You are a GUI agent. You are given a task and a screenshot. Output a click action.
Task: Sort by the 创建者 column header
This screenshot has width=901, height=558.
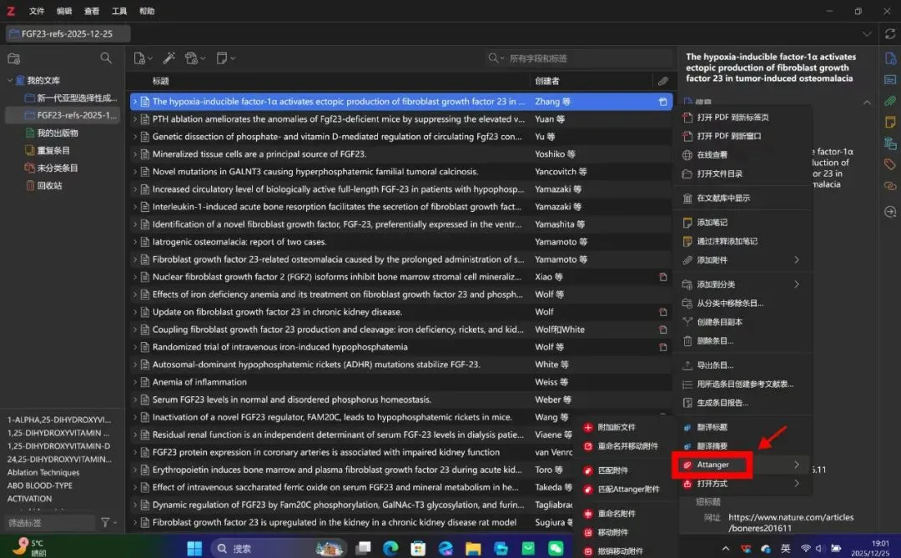click(547, 81)
